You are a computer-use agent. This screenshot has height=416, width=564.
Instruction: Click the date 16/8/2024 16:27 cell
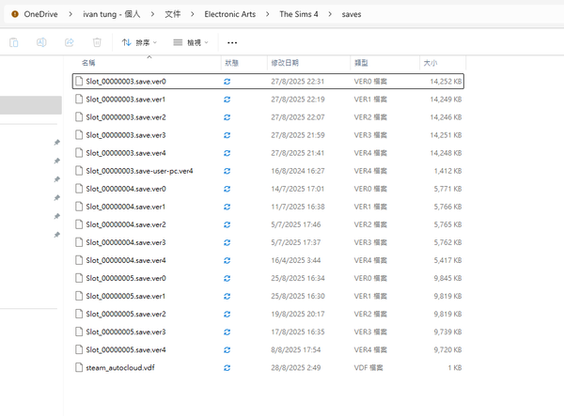298,171
